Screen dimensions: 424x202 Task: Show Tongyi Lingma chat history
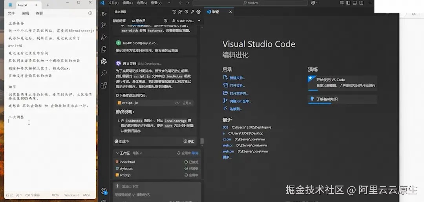pyautogui.click(x=174, y=12)
